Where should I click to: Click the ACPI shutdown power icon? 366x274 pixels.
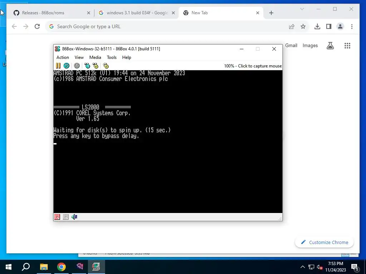(77, 66)
